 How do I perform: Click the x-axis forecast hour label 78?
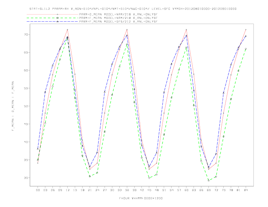231,190
